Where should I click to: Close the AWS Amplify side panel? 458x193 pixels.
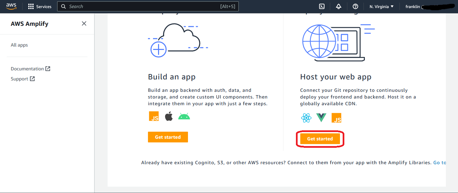coord(84,23)
